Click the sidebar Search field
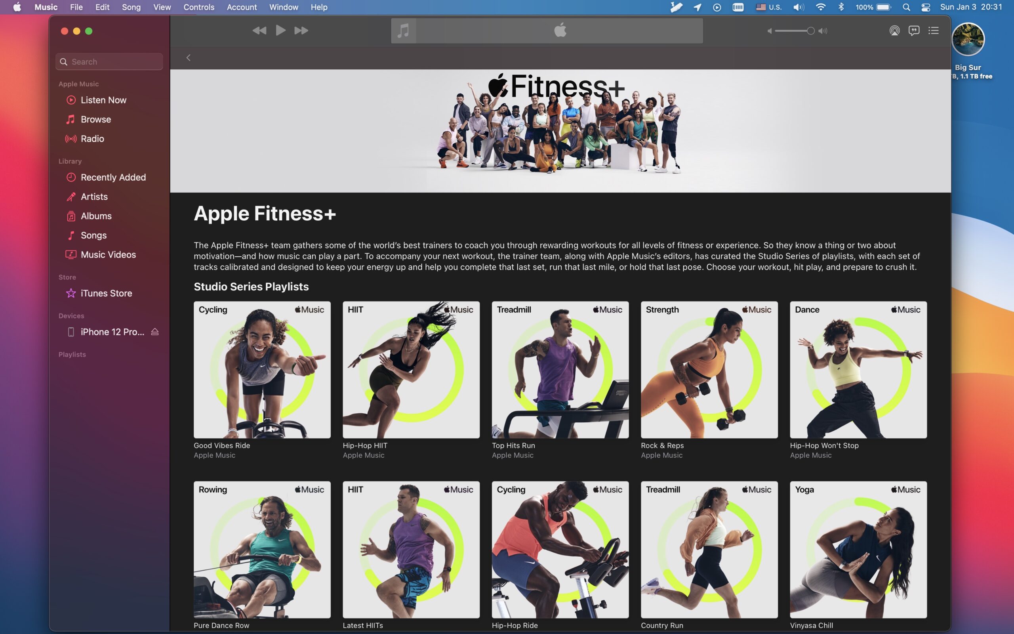 pos(109,62)
